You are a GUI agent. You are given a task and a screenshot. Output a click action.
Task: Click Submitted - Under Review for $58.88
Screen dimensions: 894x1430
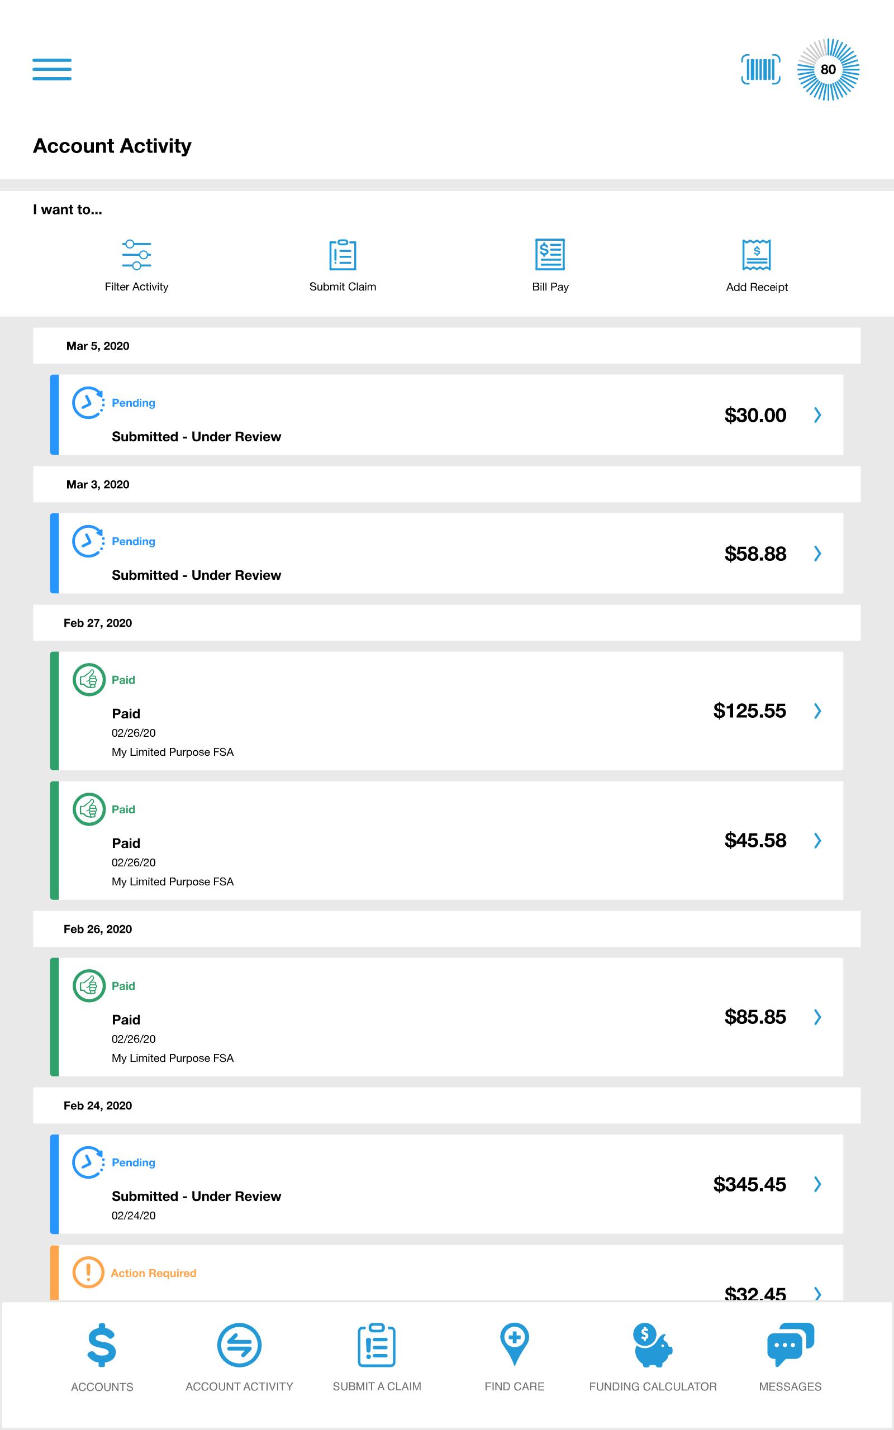coord(196,575)
